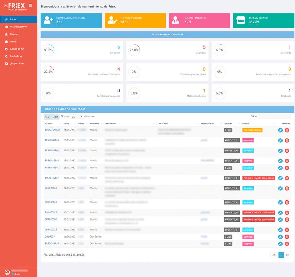Click the Coordinadores add-user icon
295x277 pixels.
pyautogui.click(x=48, y=20)
